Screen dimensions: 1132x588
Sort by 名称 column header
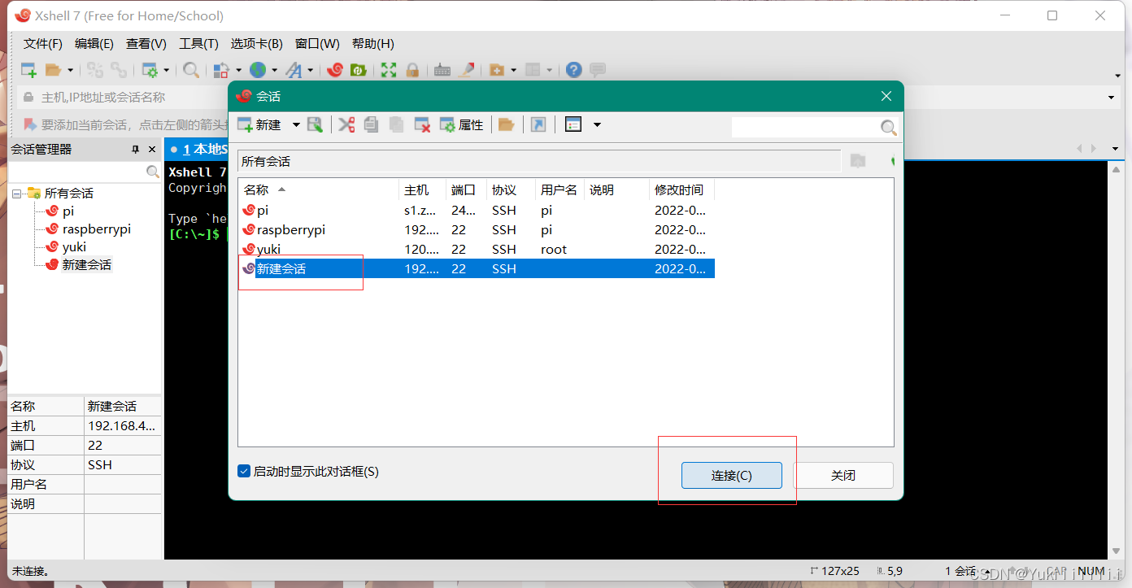coord(318,189)
